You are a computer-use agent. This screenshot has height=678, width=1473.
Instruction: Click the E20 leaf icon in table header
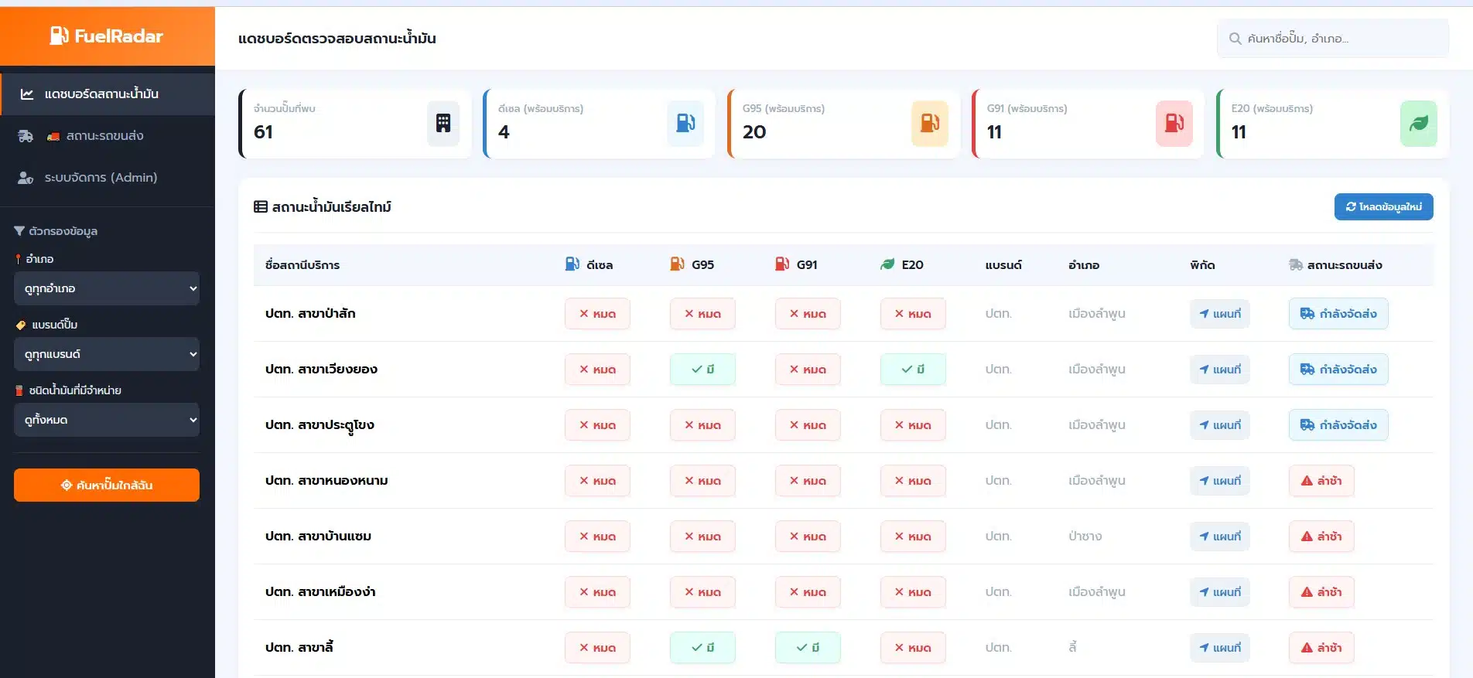pyautogui.click(x=887, y=264)
